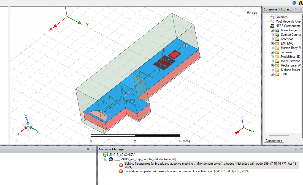
Task: Click the SN015_p2 project icon
Action: (x=105, y=155)
